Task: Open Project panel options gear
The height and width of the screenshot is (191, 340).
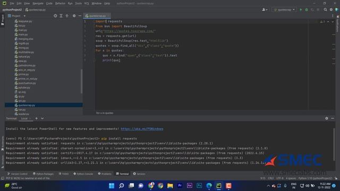Action: pos(74,16)
